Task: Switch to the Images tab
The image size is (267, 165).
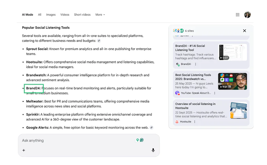Action: click(51, 15)
